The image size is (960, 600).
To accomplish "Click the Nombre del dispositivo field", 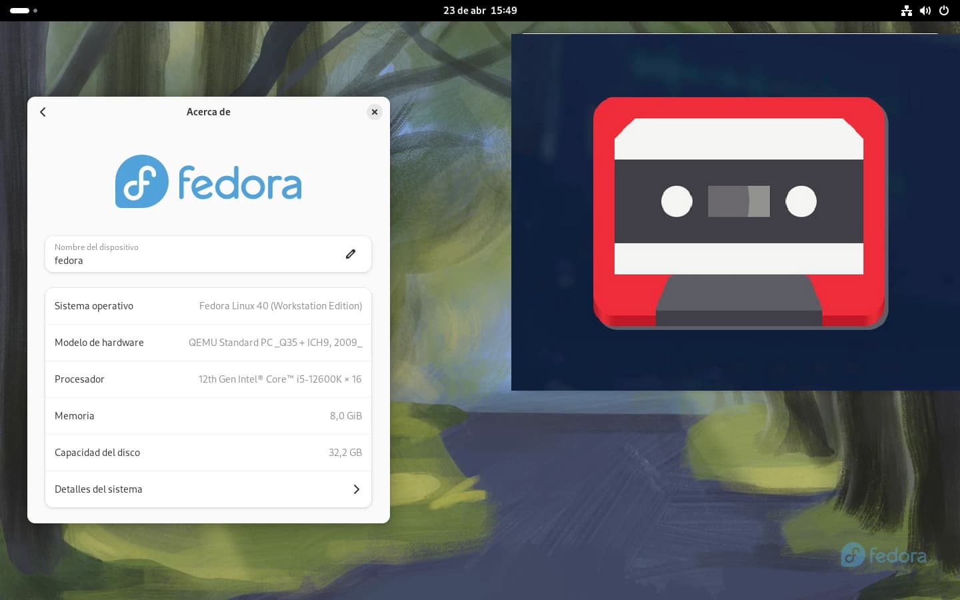I will click(x=208, y=254).
